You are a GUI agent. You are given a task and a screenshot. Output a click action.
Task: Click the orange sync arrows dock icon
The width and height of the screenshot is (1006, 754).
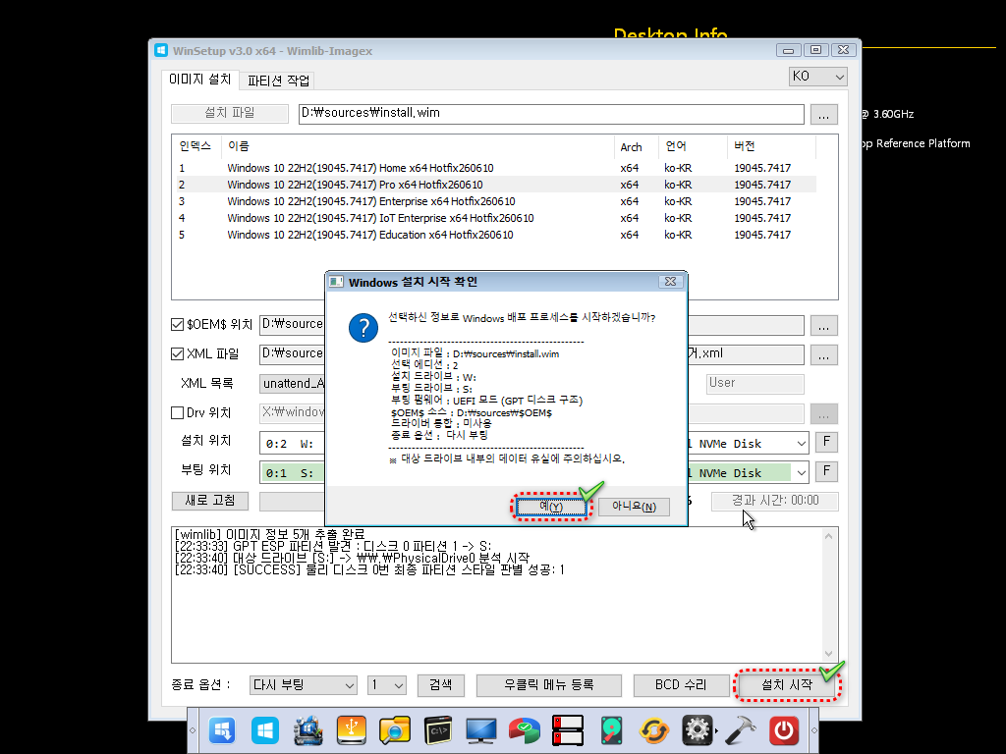click(x=654, y=730)
